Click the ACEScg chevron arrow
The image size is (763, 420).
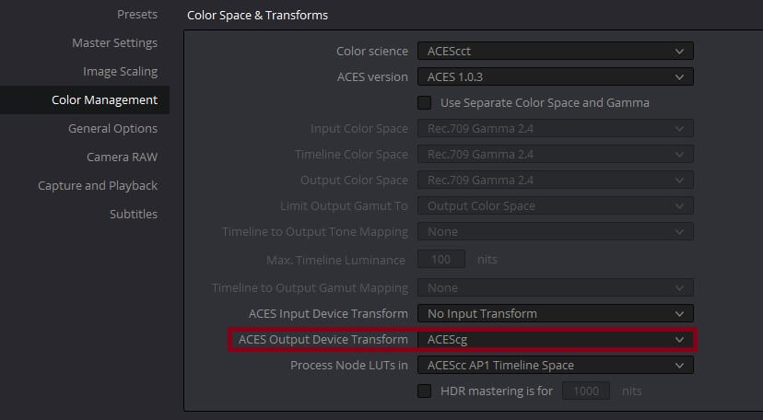(679, 339)
